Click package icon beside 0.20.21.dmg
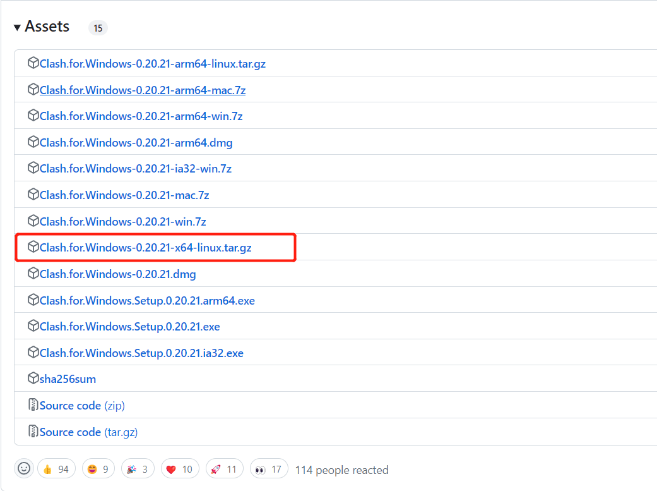Image resolution: width=657 pixels, height=491 pixels. pyautogui.click(x=33, y=273)
